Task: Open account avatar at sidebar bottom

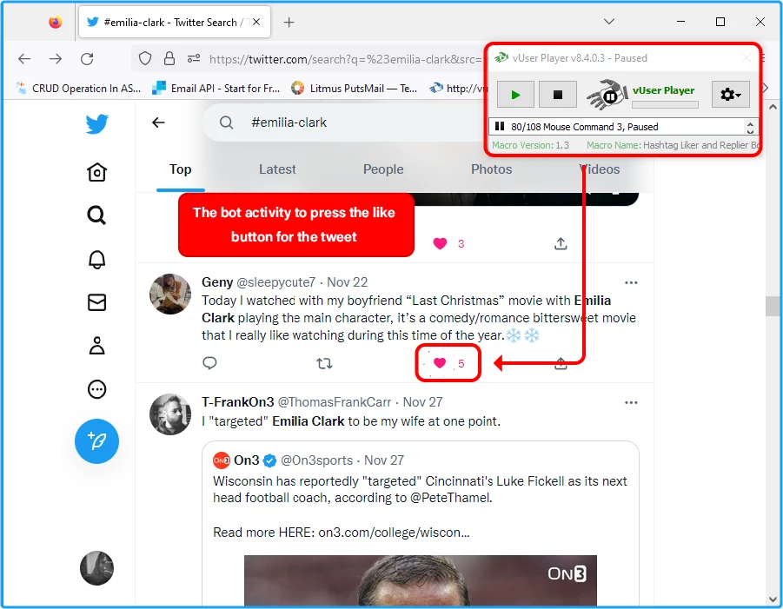Action: [x=96, y=568]
